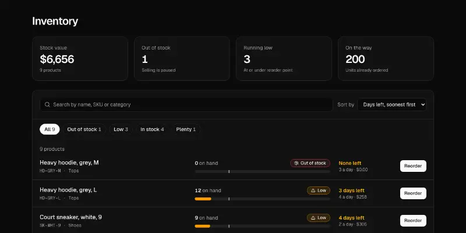Click the HD-GRY-M SKU text
Image resolution: width=466 pixels, height=233 pixels.
(50, 171)
